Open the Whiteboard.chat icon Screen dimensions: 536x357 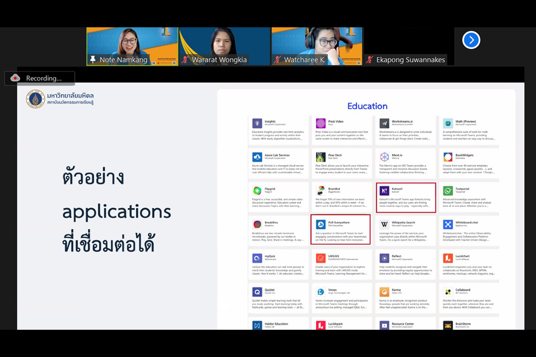point(448,224)
